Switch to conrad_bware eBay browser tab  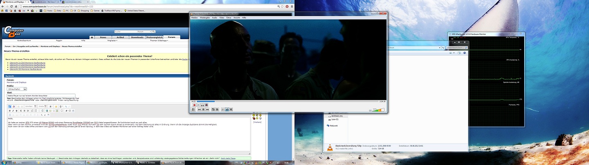[x=74, y=2]
